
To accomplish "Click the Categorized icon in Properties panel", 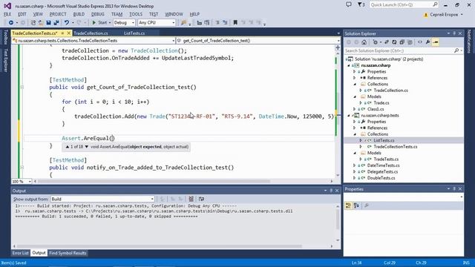I will tap(348, 205).
